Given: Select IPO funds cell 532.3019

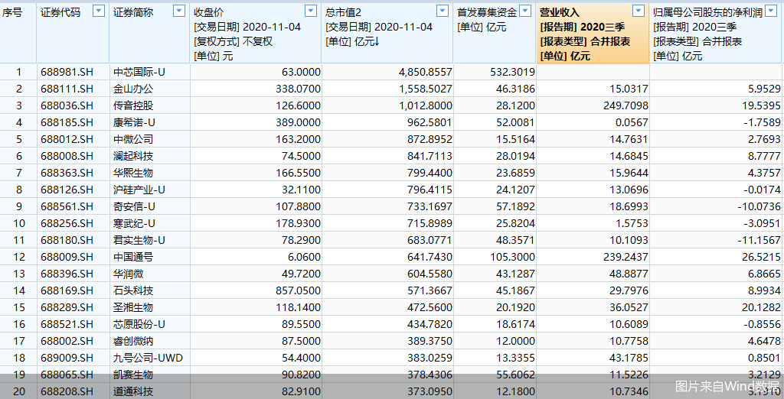Looking at the screenshot, I should point(495,72).
